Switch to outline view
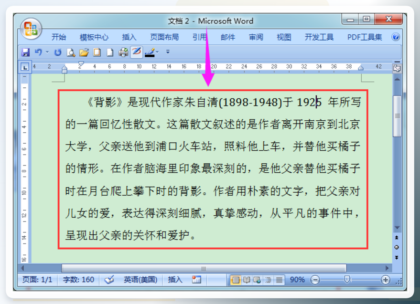The height and width of the screenshot is (304, 420). (268, 280)
